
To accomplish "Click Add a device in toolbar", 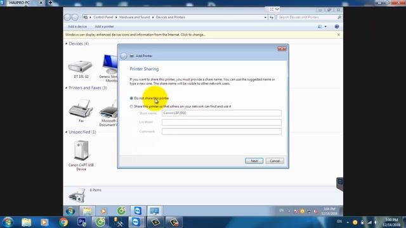I will 77,27.
